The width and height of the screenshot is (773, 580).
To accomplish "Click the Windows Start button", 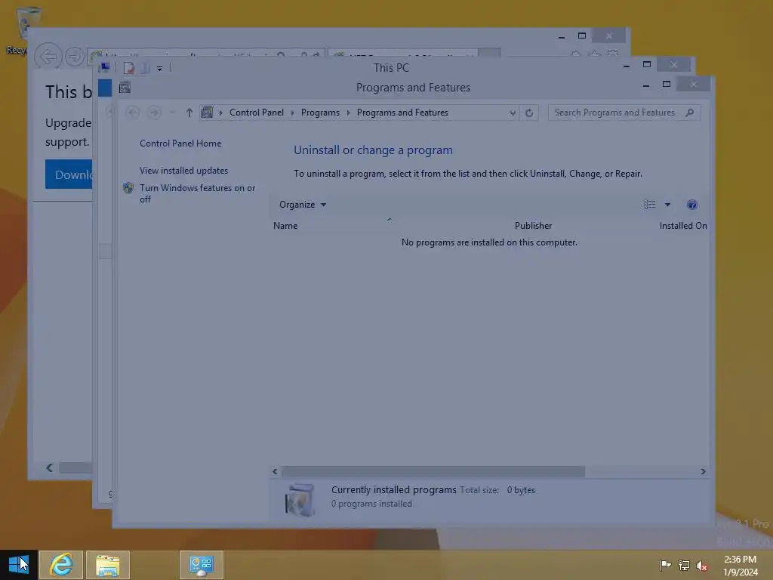I will pyautogui.click(x=19, y=565).
